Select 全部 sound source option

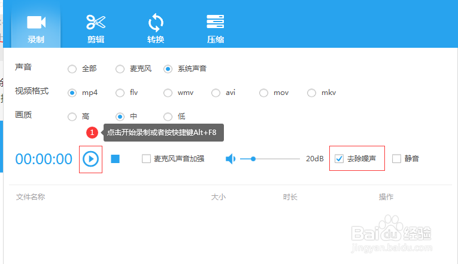pos(72,69)
